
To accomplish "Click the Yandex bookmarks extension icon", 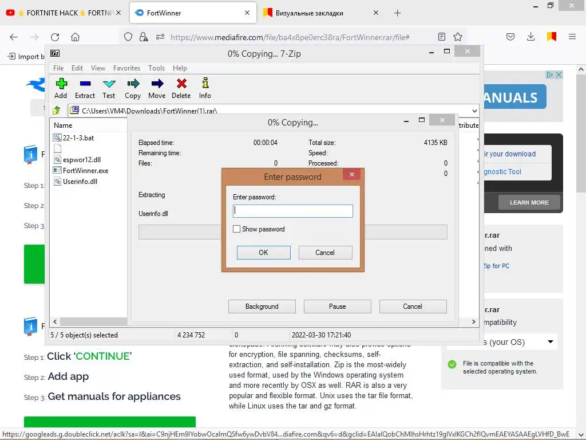I will pyautogui.click(x=552, y=36).
